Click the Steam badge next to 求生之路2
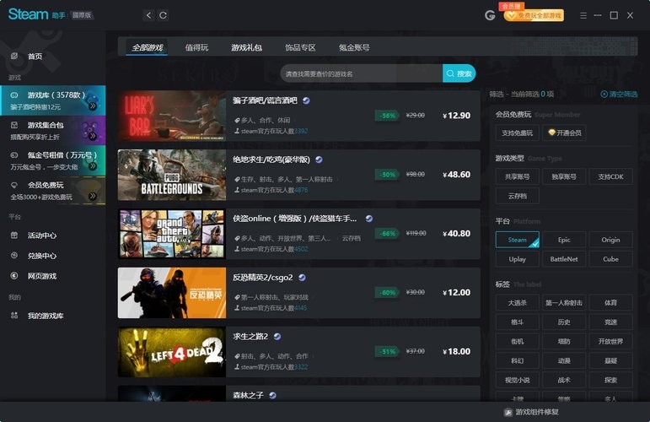Viewport: 650px width, 422px height. 277,337
